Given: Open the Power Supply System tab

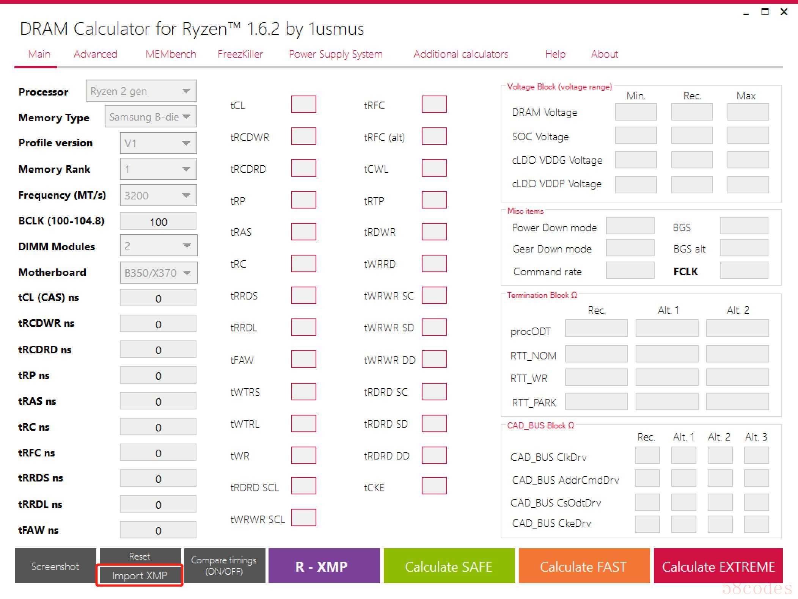Looking at the screenshot, I should pos(336,54).
